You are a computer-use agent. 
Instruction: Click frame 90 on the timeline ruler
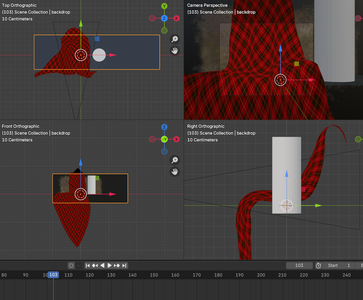coord(26,275)
